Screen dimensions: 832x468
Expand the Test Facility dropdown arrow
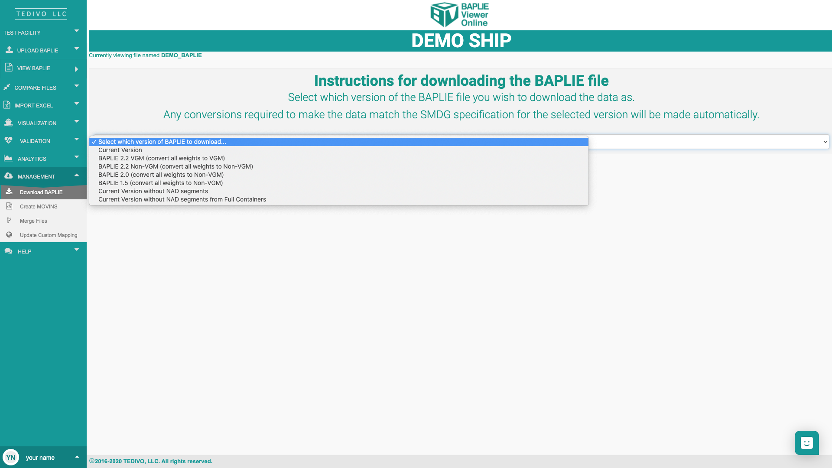[x=77, y=31]
